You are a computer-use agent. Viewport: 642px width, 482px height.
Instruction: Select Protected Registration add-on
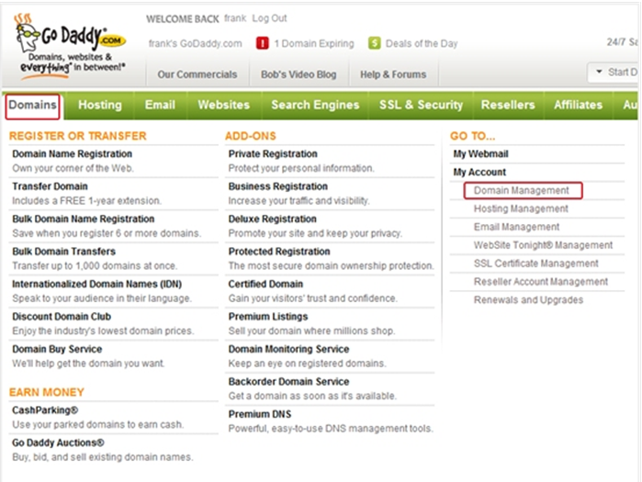click(x=279, y=252)
